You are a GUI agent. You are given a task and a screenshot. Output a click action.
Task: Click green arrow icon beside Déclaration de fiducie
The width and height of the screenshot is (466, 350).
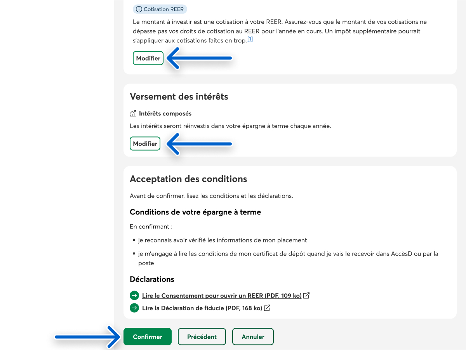(134, 308)
